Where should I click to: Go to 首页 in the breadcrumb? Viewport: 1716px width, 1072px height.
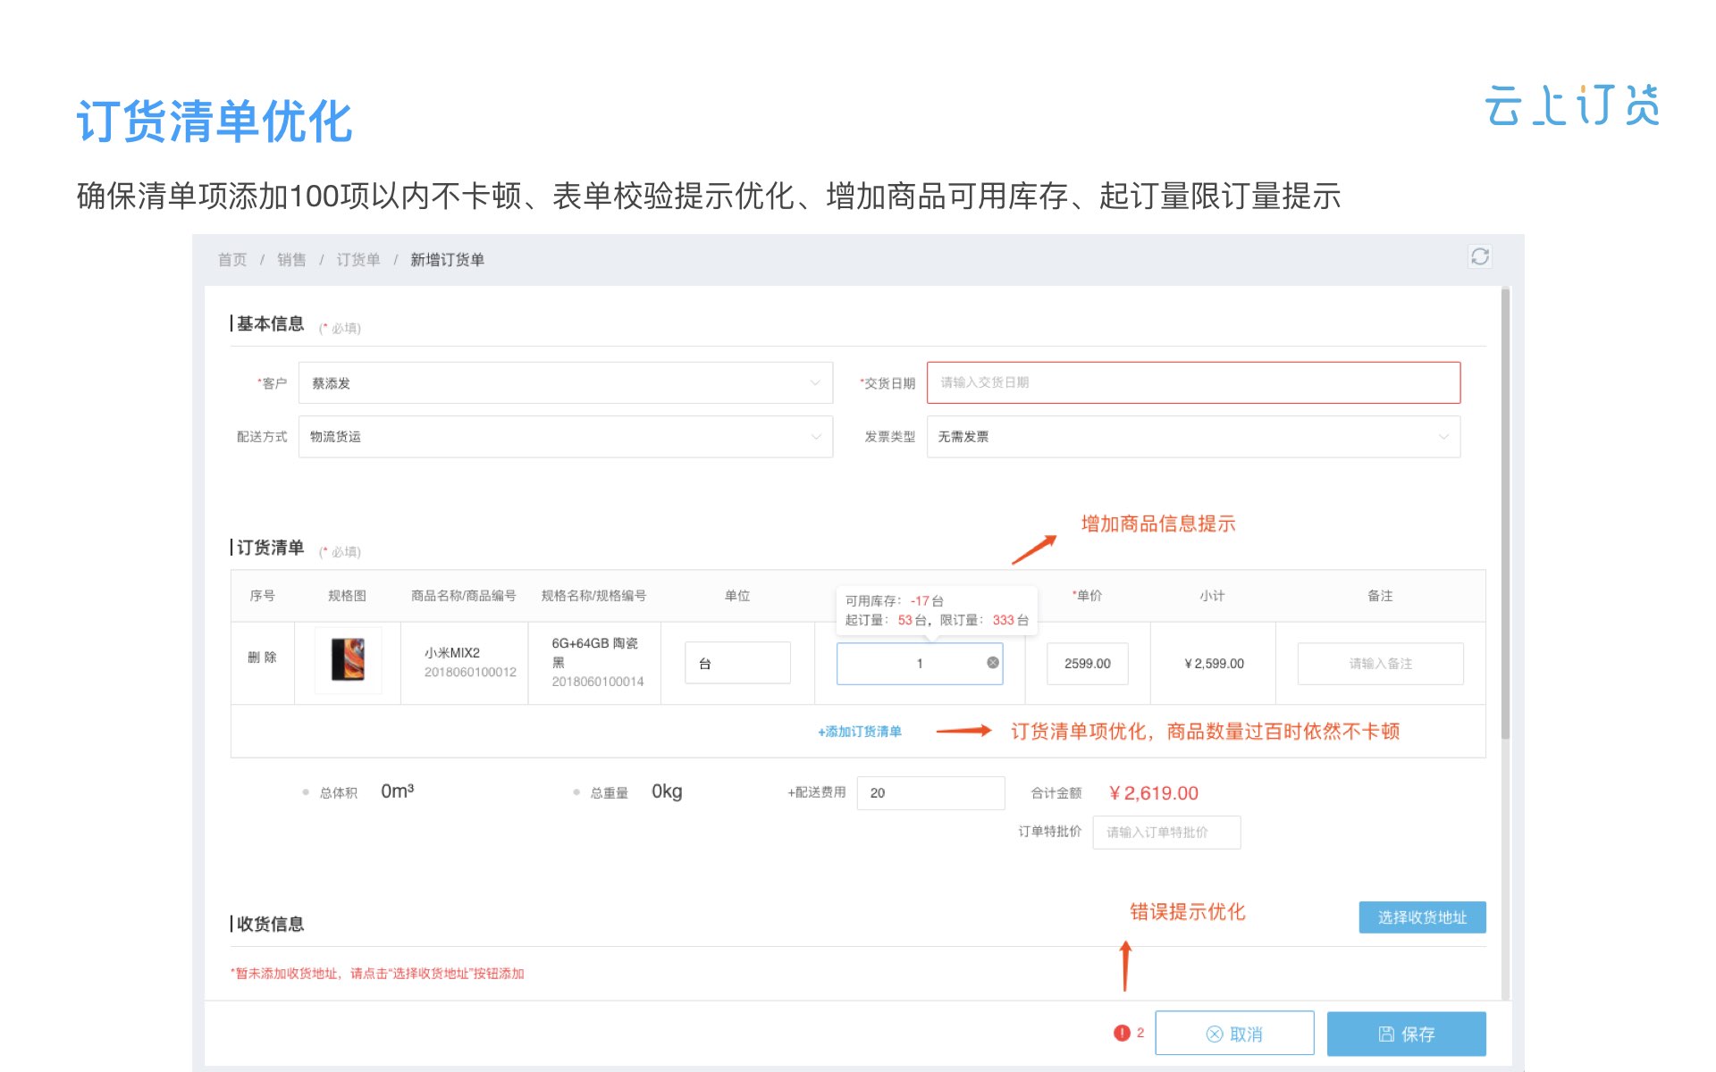coord(232,260)
